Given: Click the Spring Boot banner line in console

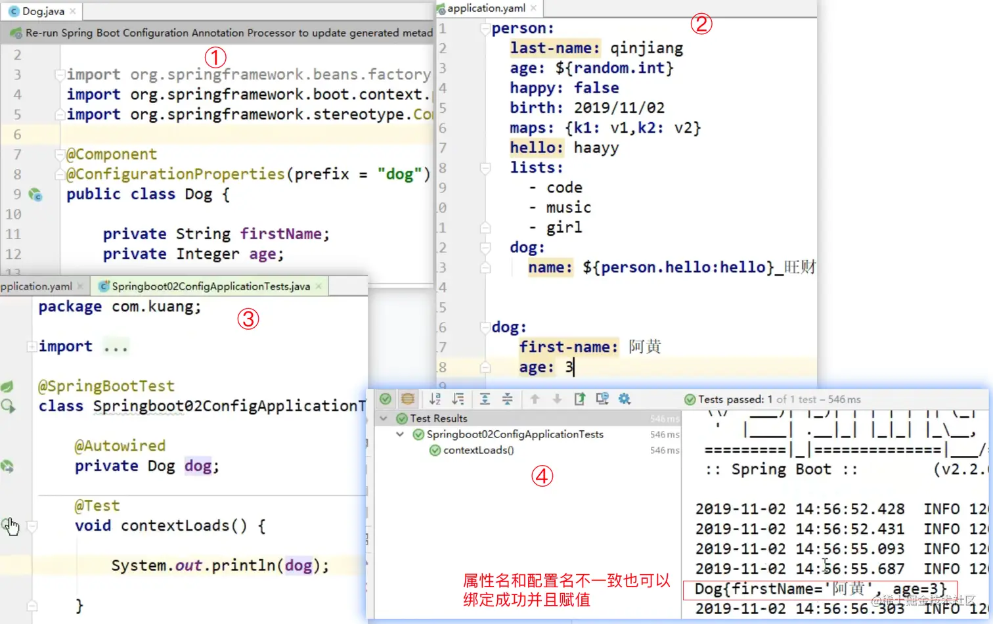Looking at the screenshot, I should tap(846, 470).
